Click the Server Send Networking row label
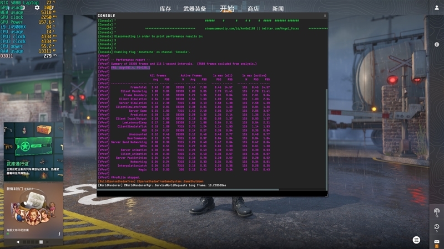The width and height of the screenshot is (444, 249). click(x=129, y=142)
